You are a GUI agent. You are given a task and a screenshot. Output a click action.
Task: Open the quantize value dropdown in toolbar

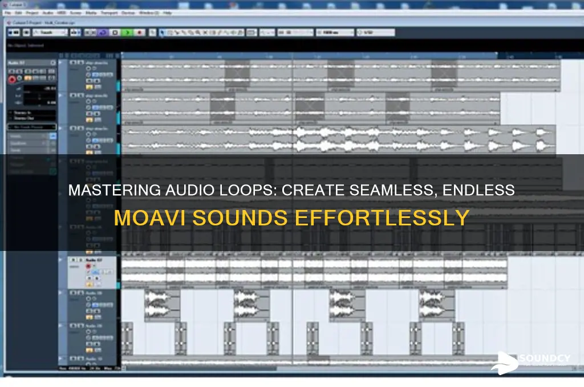(x=375, y=32)
